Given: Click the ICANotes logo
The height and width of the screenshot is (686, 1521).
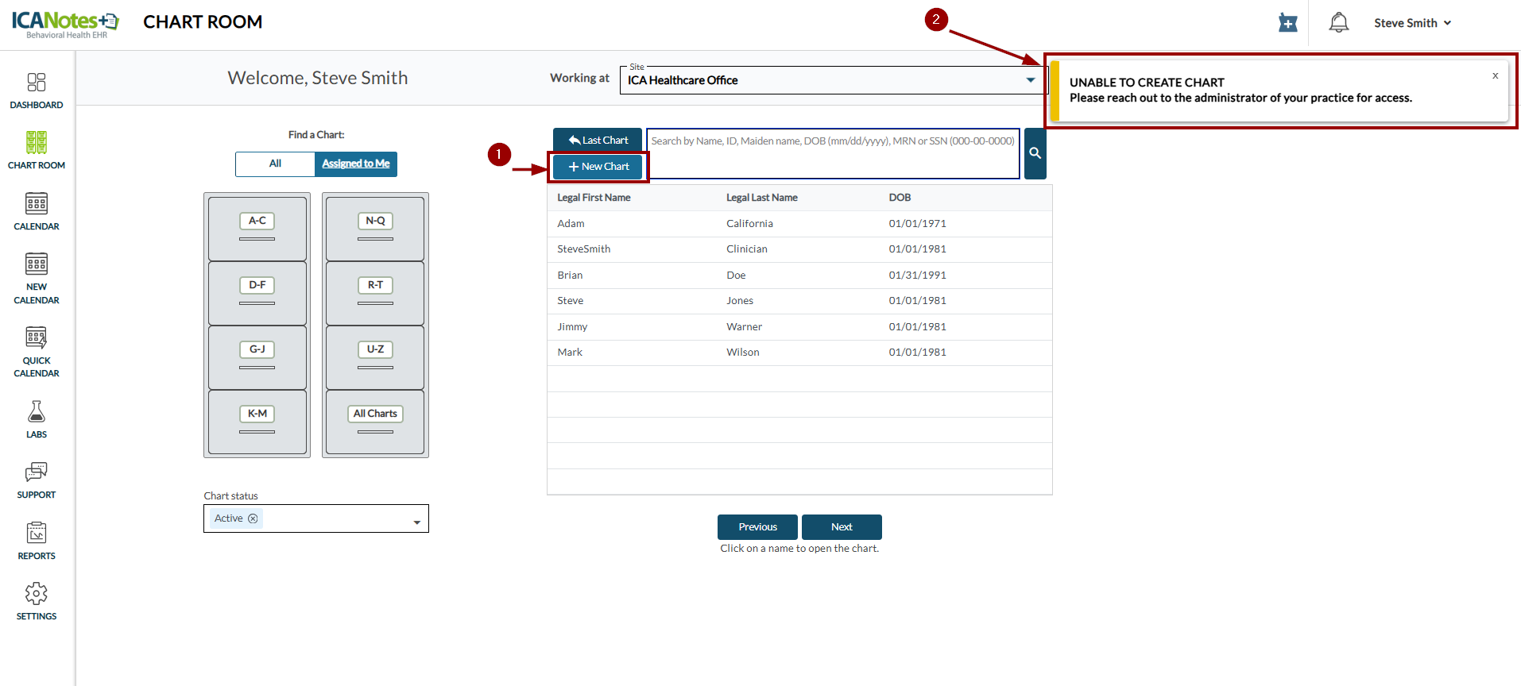Looking at the screenshot, I should [65, 24].
